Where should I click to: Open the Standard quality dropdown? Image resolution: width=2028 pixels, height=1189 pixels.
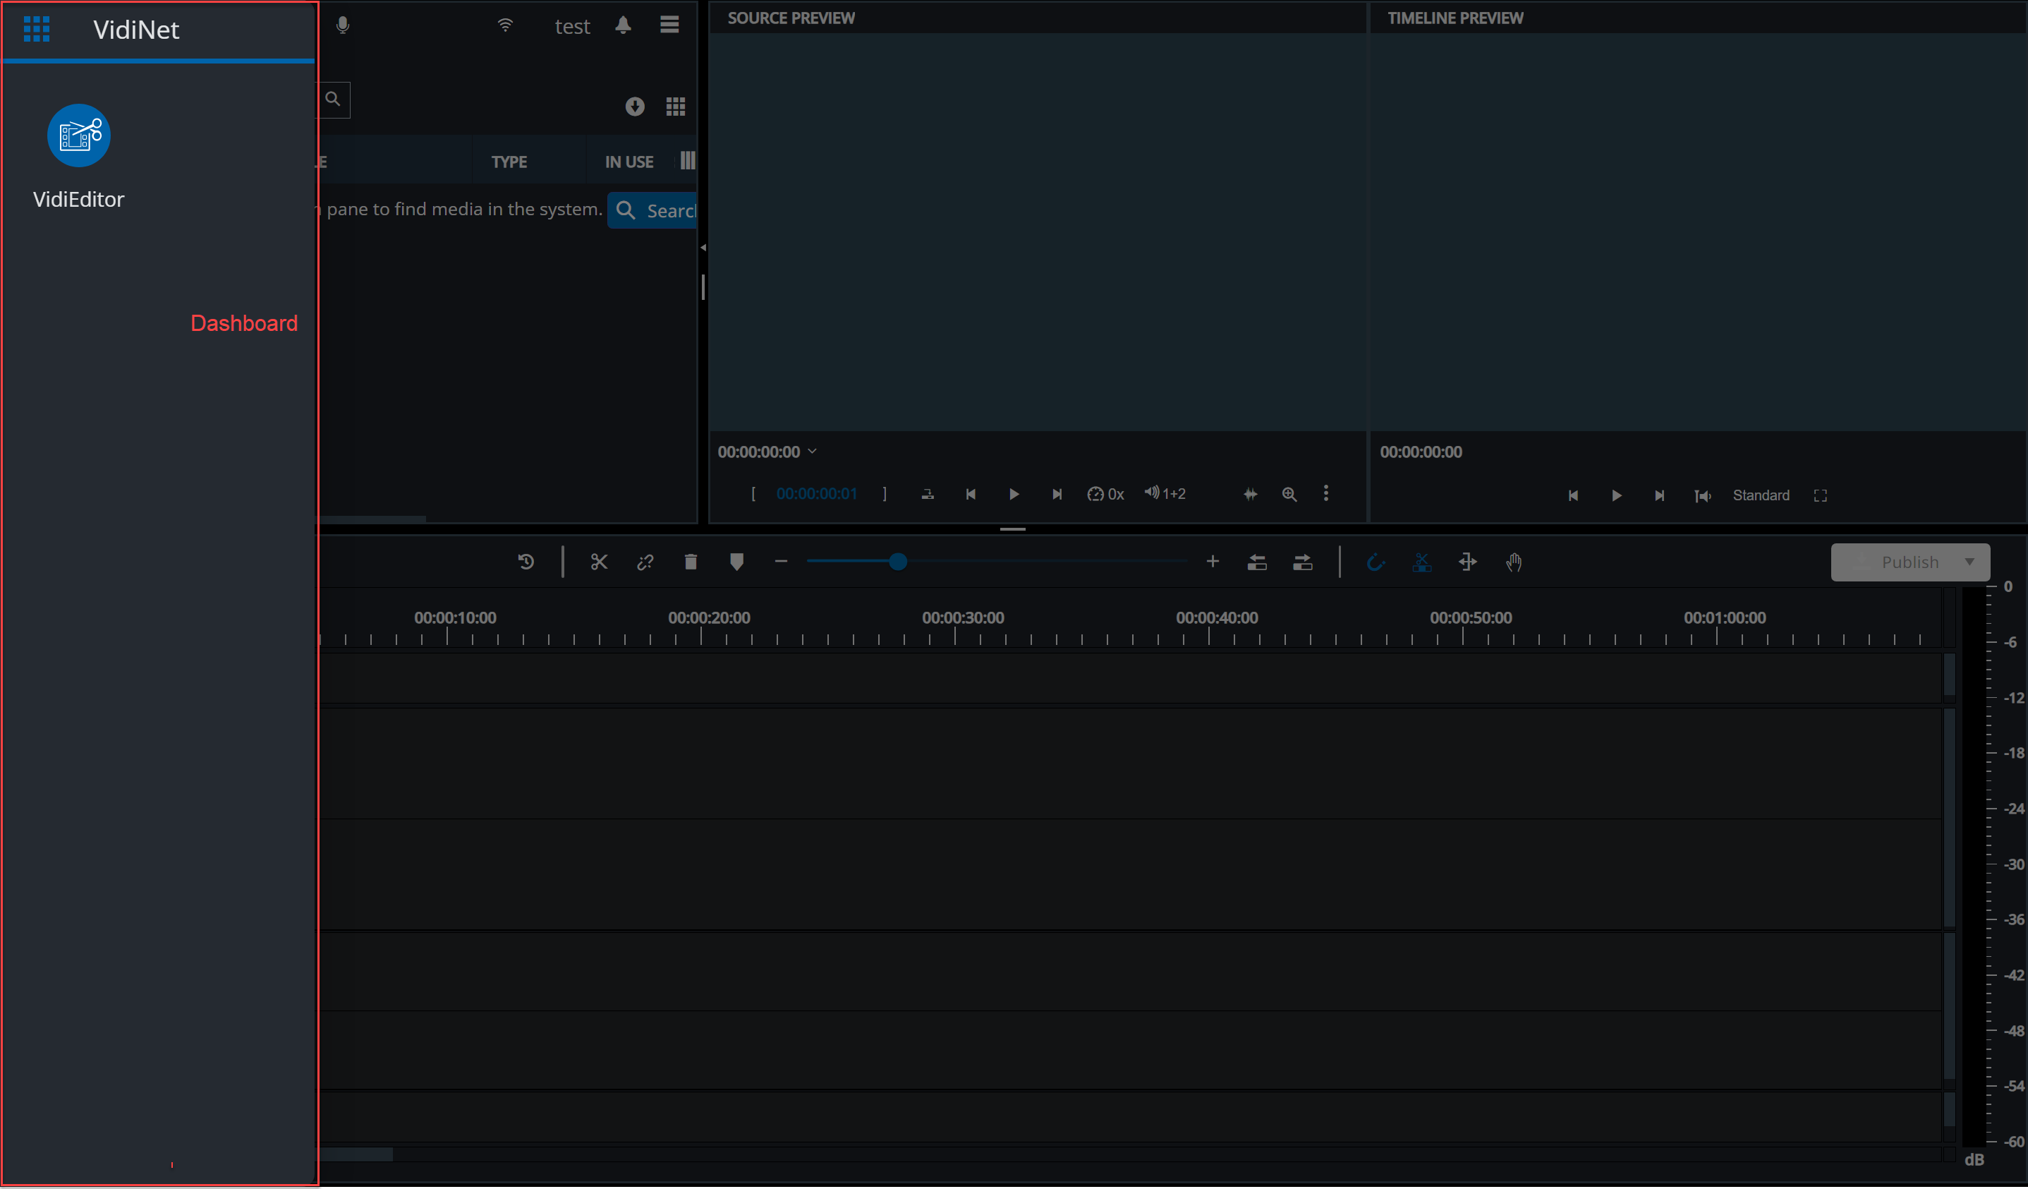(x=1761, y=495)
